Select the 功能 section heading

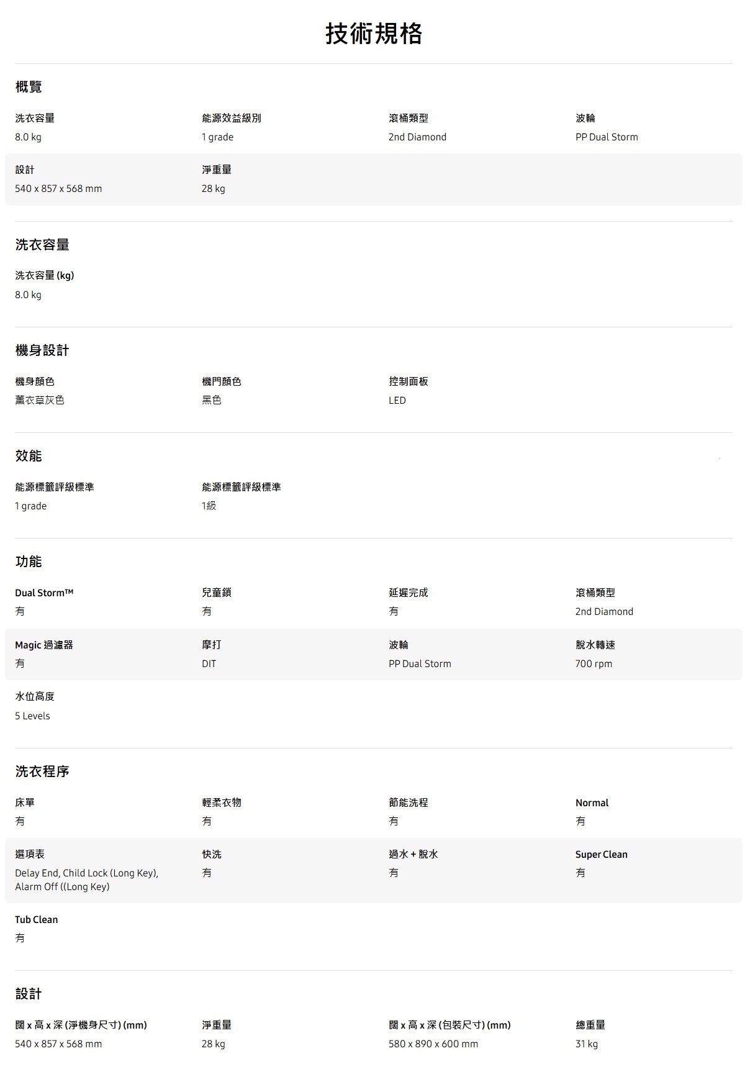[x=29, y=562]
